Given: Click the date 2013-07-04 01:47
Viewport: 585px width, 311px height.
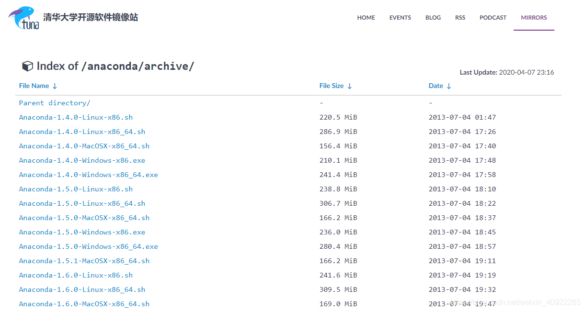Looking at the screenshot, I should pyautogui.click(x=462, y=117).
